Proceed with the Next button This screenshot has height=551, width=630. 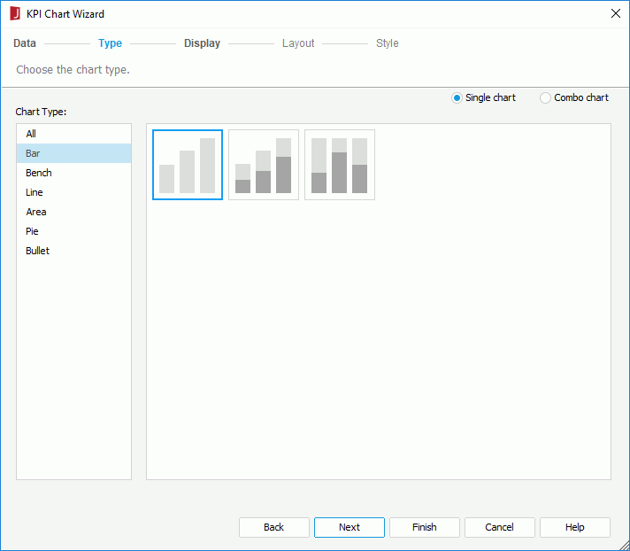[x=350, y=527]
